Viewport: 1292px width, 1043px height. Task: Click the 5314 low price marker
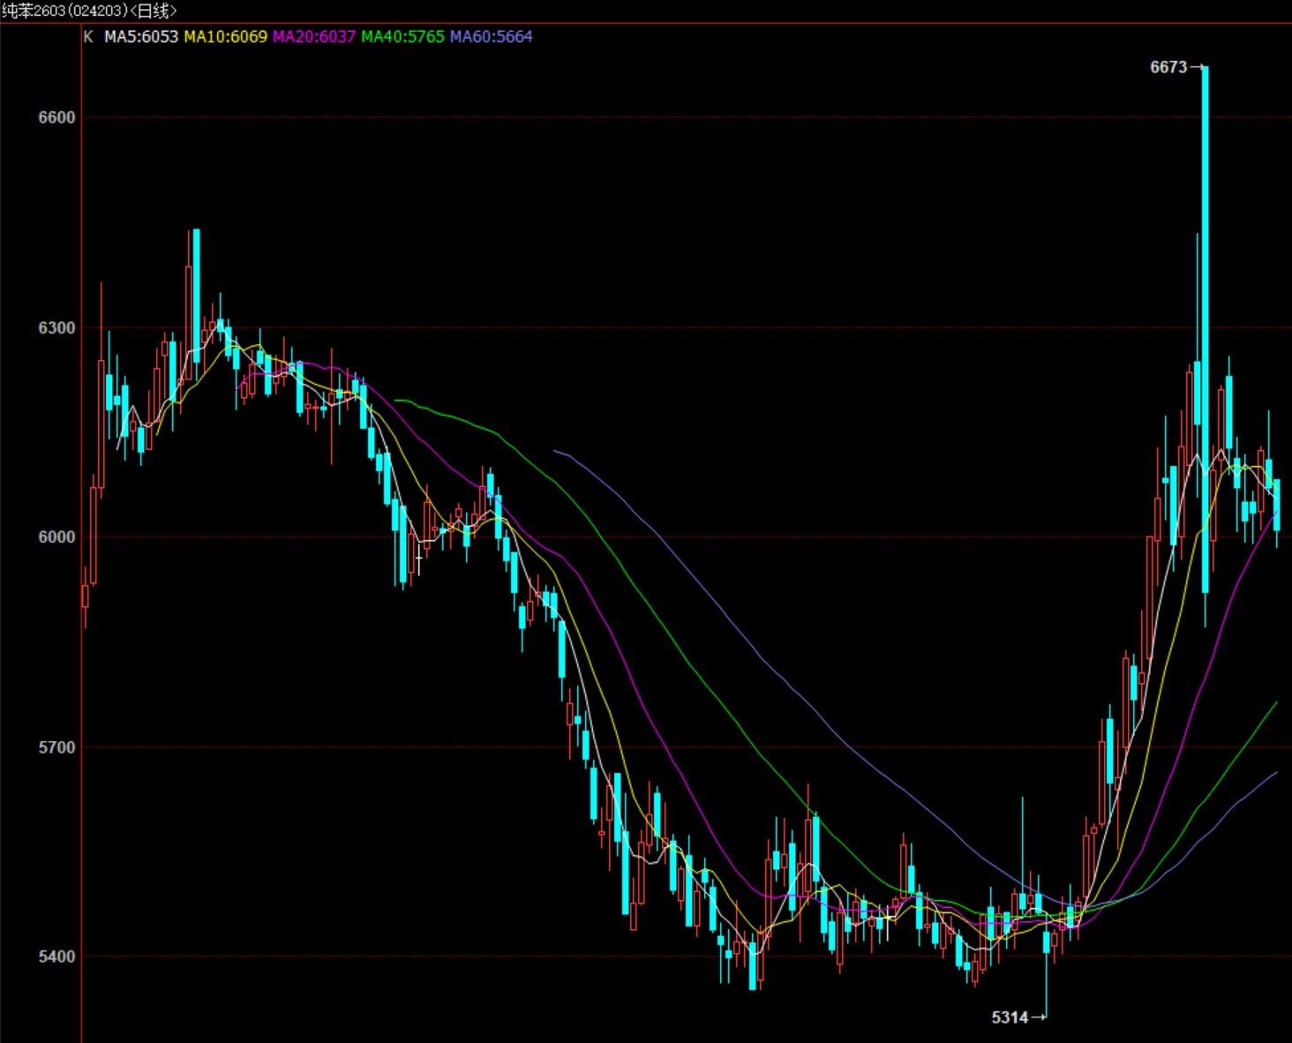tap(1010, 1017)
